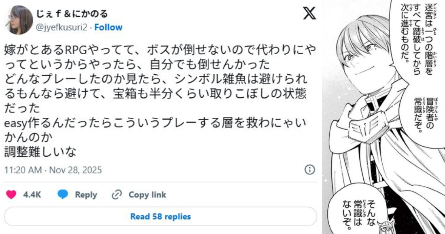445x234 pixels.
Task: Click the Reply text label
Action: (x=86, y=195)
